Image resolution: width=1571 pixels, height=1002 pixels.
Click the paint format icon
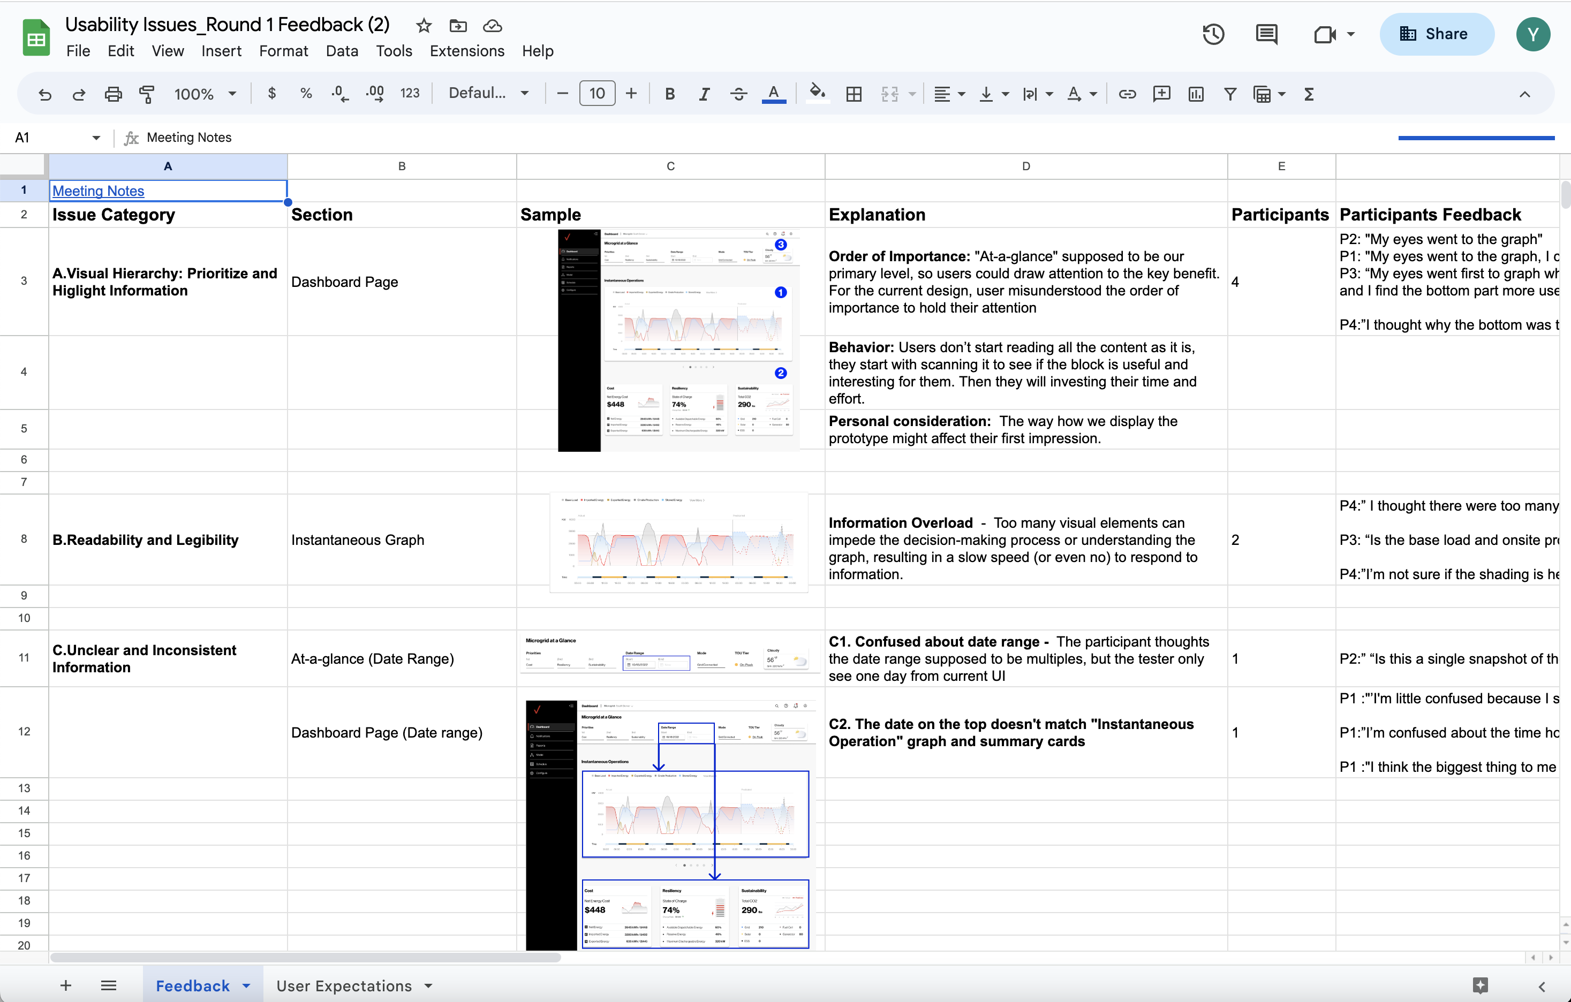point(147,94)
